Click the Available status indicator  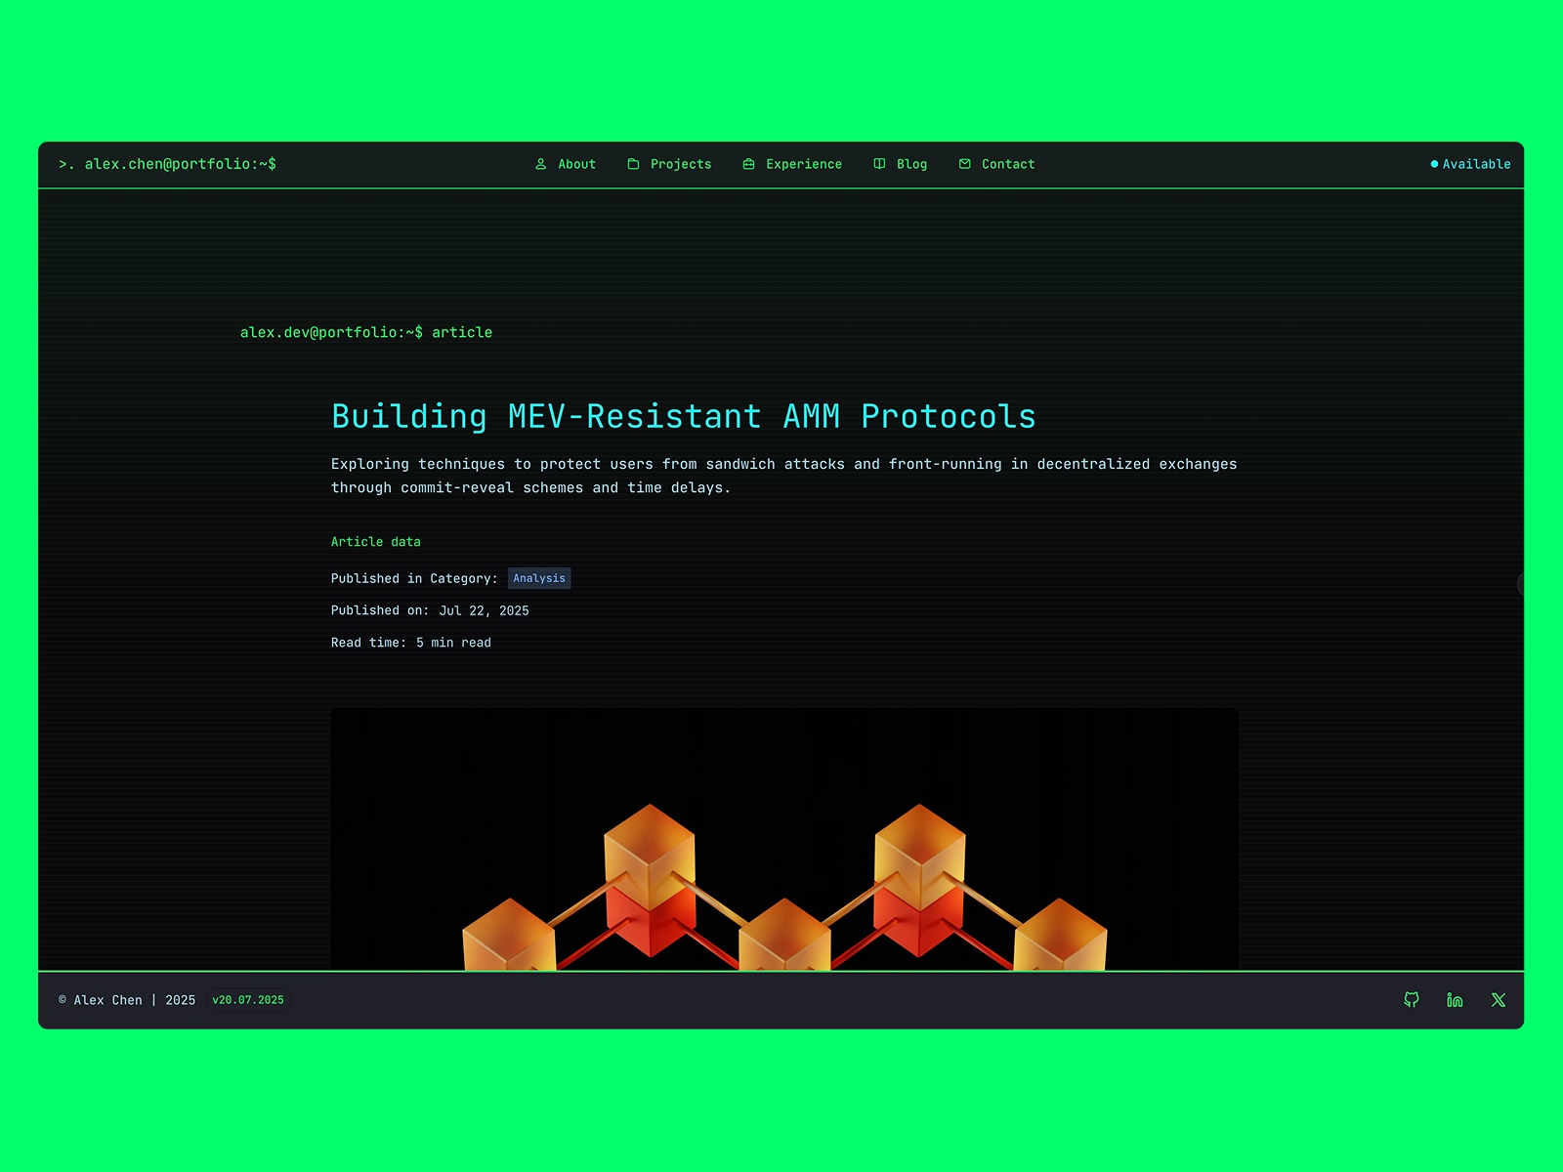click(1470, 164)
